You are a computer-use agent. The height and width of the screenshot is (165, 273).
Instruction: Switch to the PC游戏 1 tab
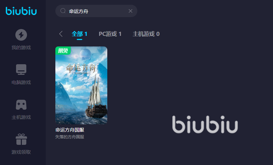(110, 34)
